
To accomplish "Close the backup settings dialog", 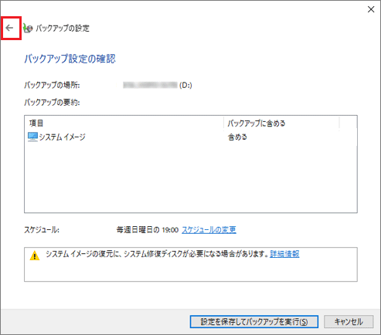I will pos(371,9).
